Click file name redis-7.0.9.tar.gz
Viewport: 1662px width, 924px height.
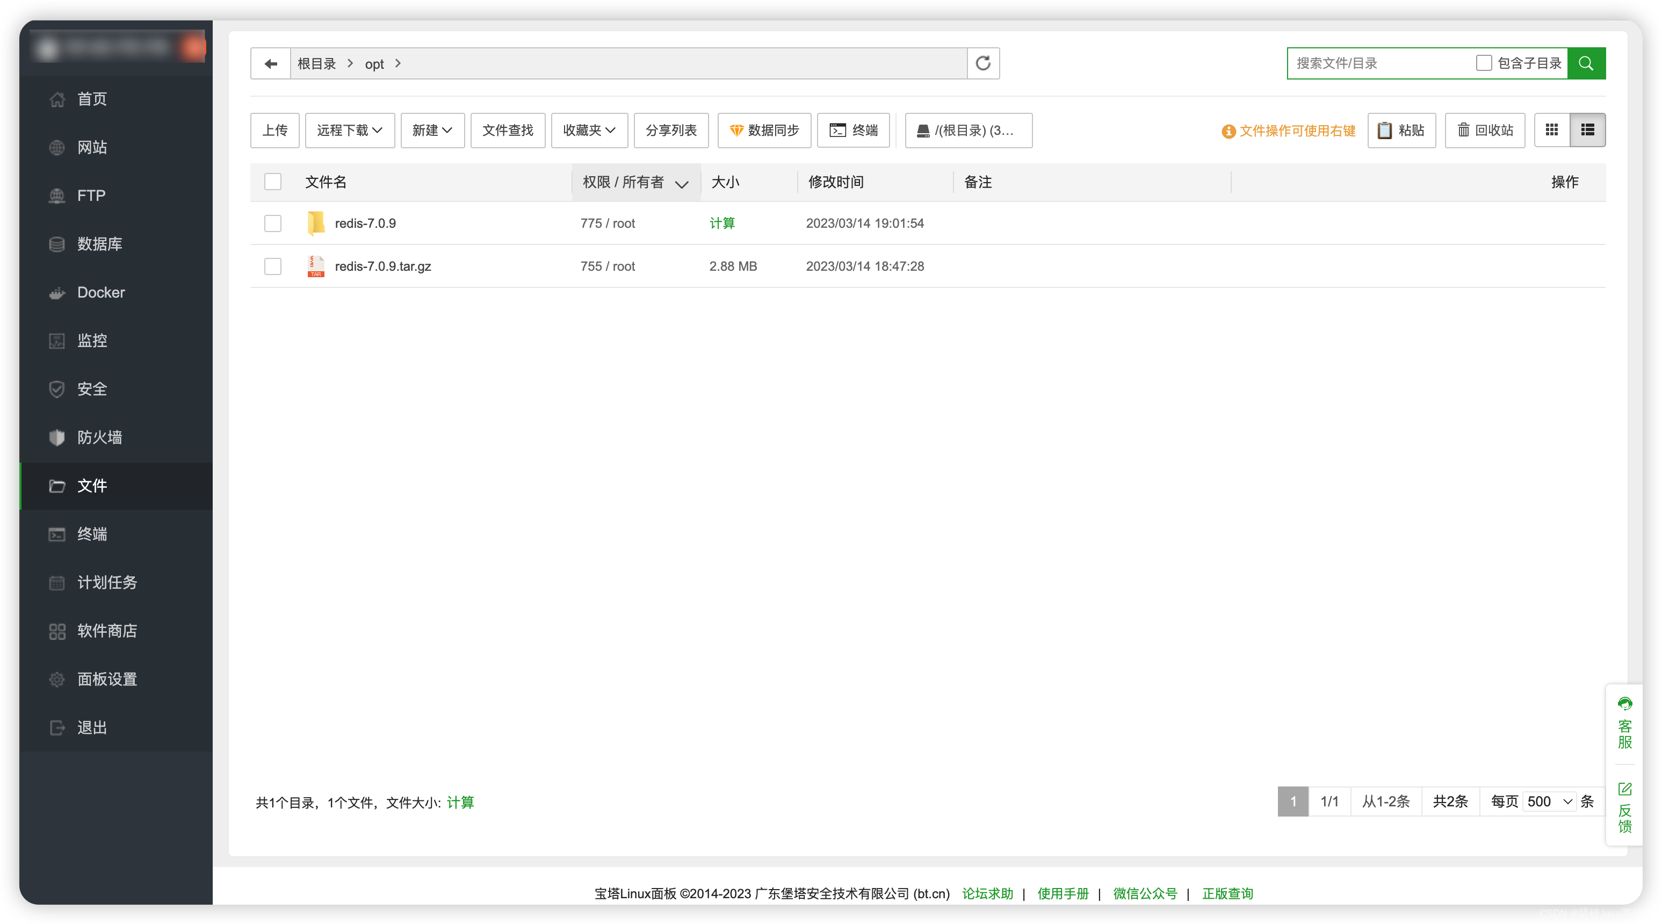382,266
